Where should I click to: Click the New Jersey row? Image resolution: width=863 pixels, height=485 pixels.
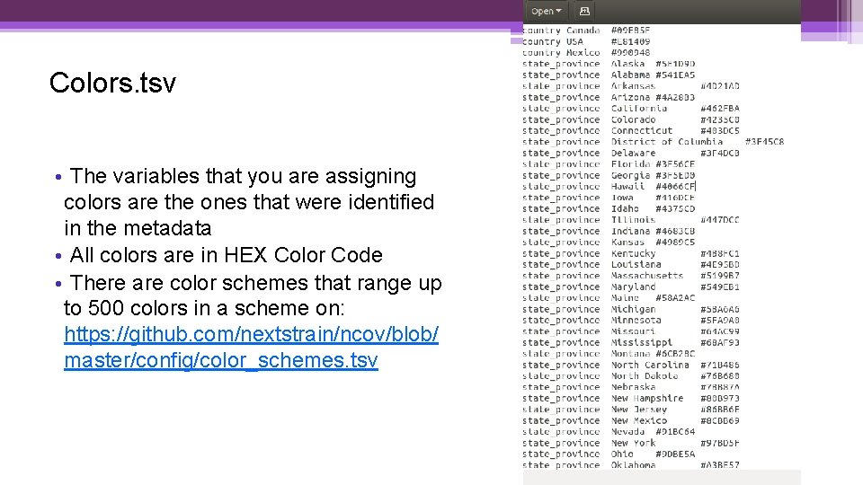click(x=631, y=410)
